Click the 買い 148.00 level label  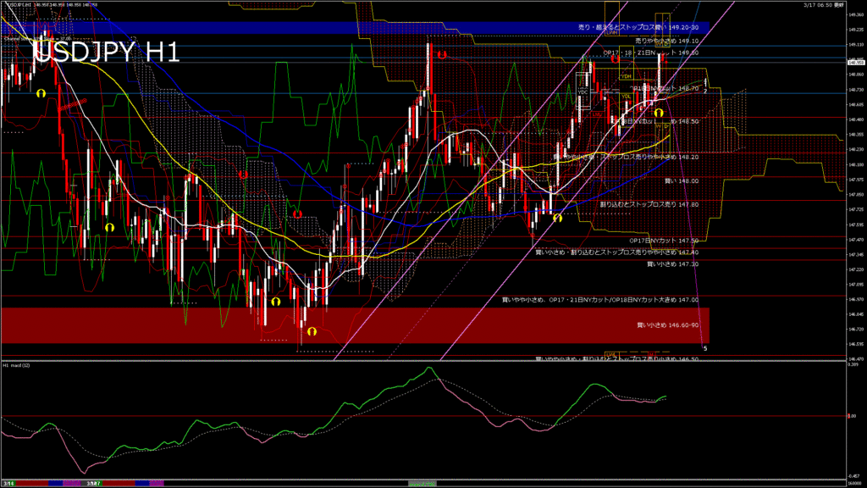(x=682, y=180)
